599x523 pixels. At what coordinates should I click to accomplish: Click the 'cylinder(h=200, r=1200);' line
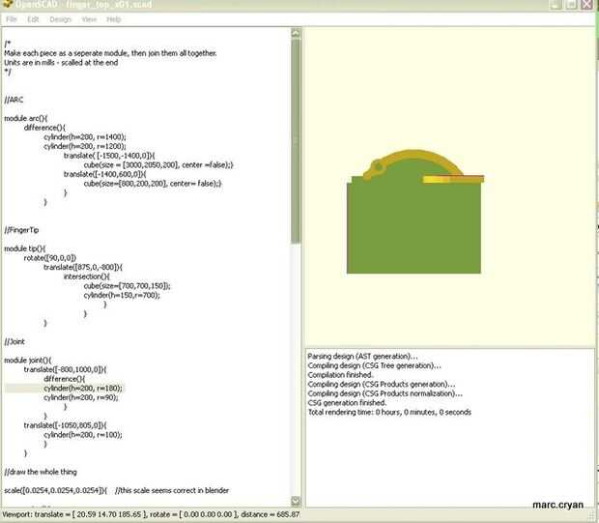click(x=85, y=146)
